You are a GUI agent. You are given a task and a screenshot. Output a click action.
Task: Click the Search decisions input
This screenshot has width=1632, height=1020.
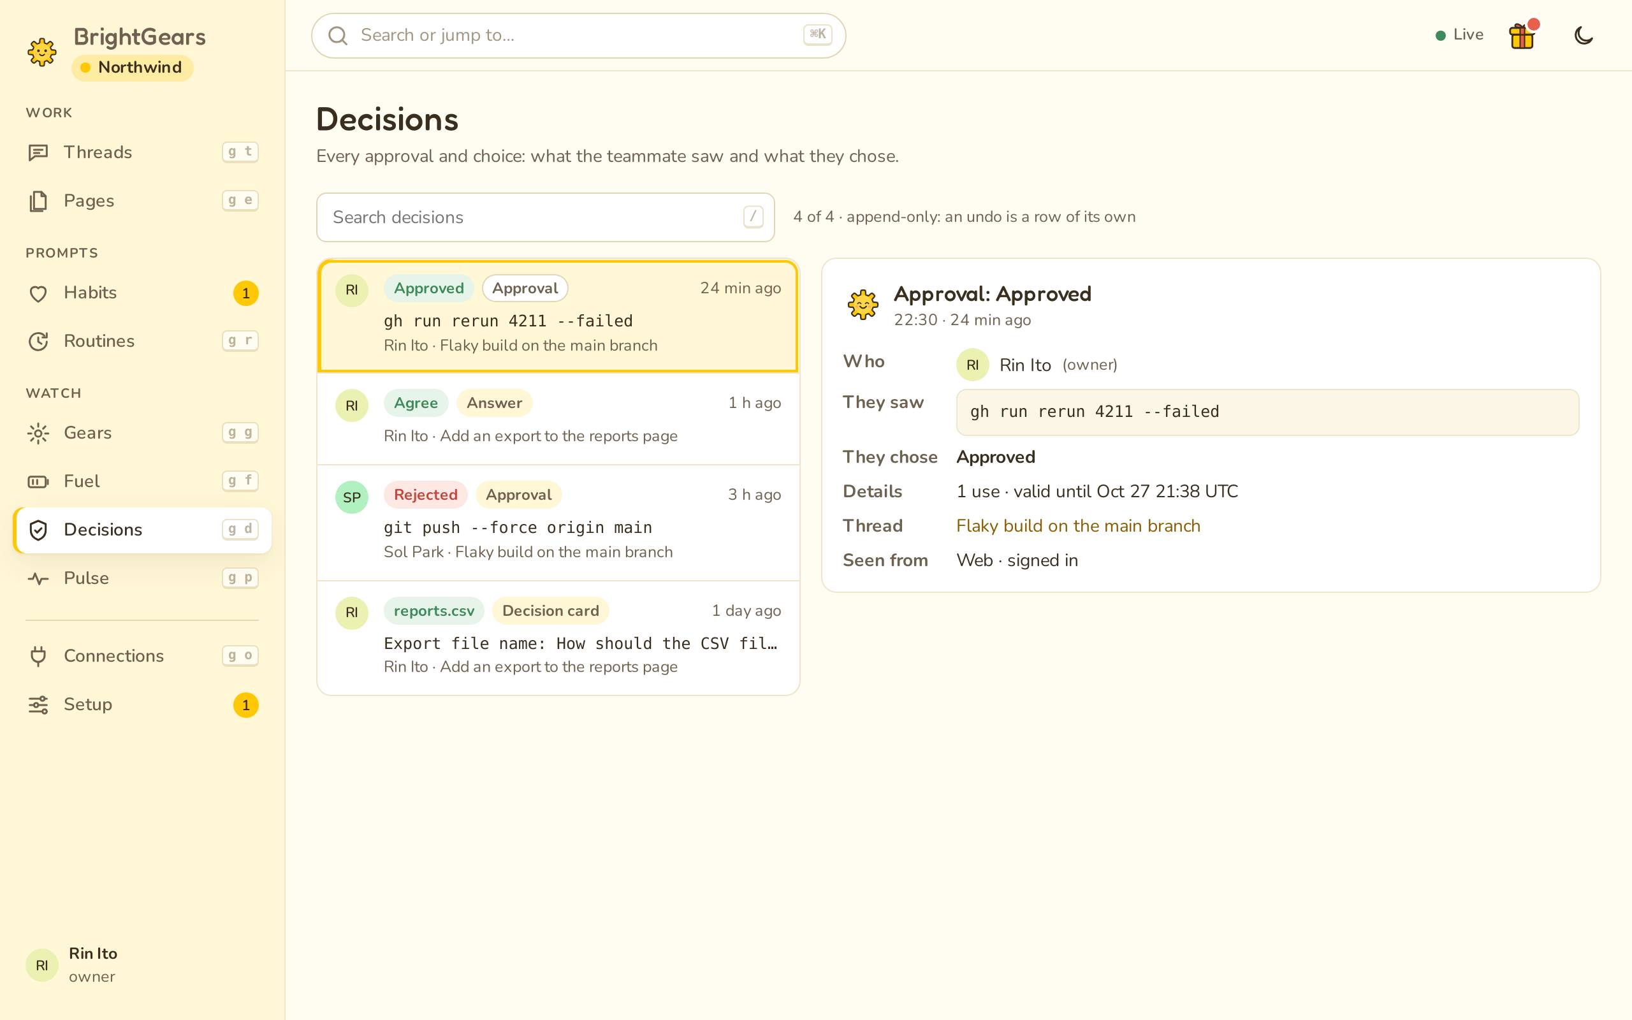(546, 217)
